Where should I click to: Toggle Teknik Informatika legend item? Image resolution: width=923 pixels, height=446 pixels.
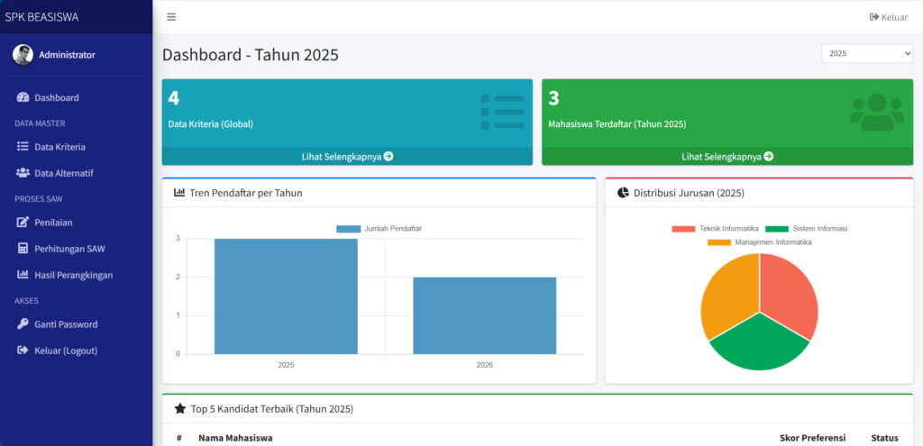(x=716, y=229)
